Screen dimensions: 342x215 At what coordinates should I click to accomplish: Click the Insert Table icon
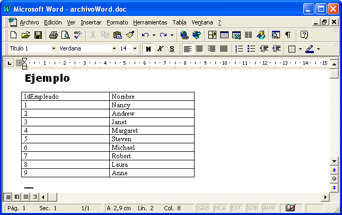click(x=224, y=35)
